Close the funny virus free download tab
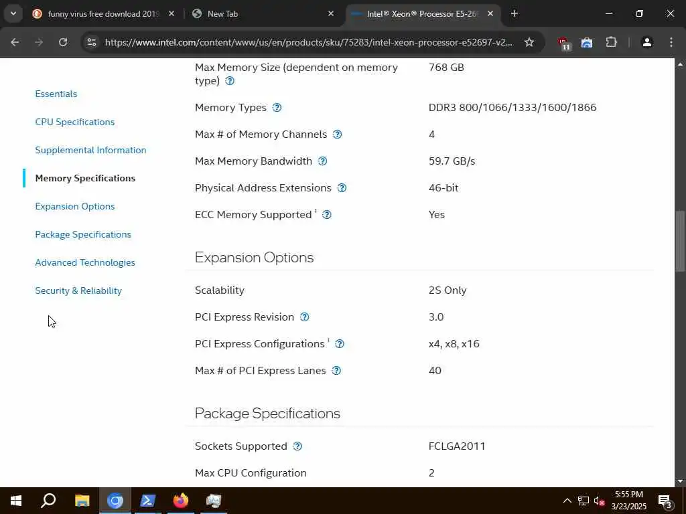This screenshot has width=686, height=514. pyautogui.click(x=171, y=13)
